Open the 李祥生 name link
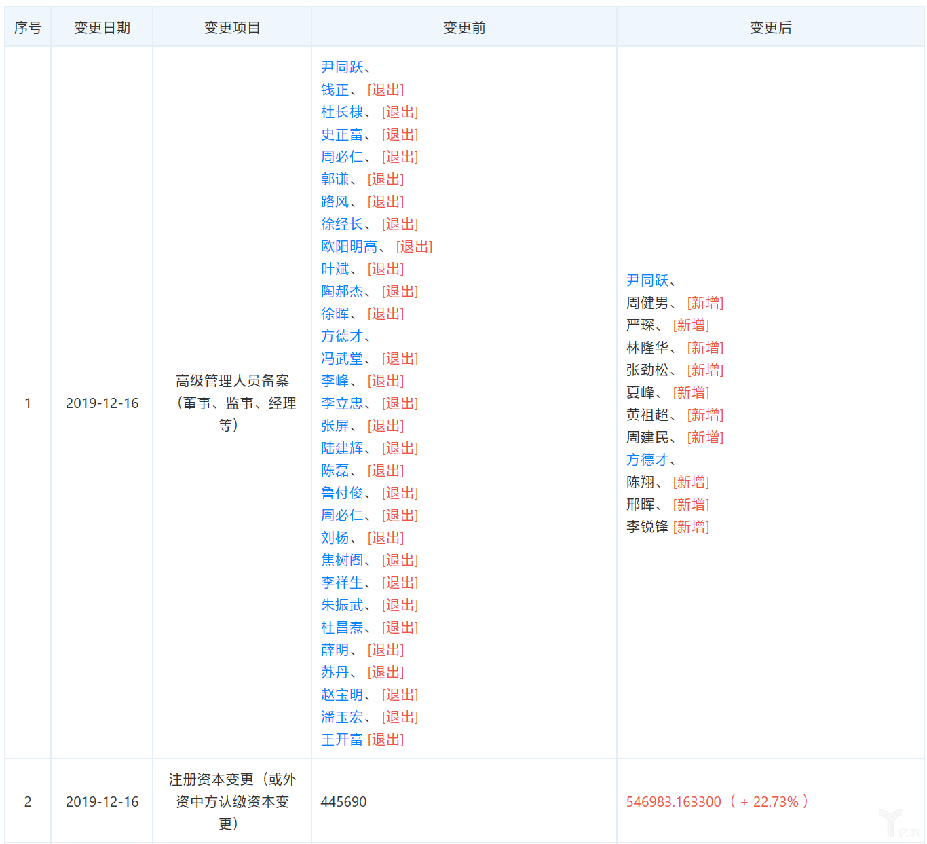This screenshot has width=927, height=844. [x=342, y=583]
